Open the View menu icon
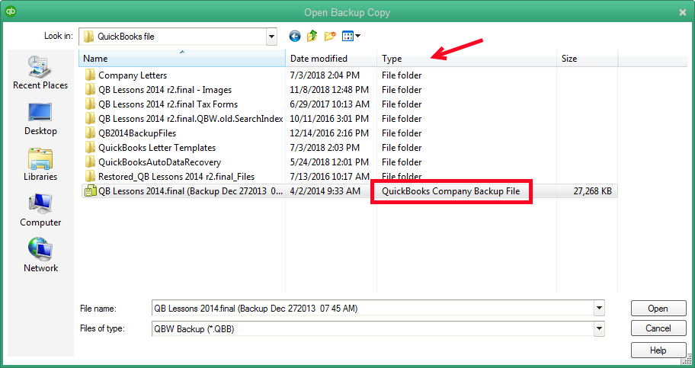695x368 pixels. pos(351,37)
